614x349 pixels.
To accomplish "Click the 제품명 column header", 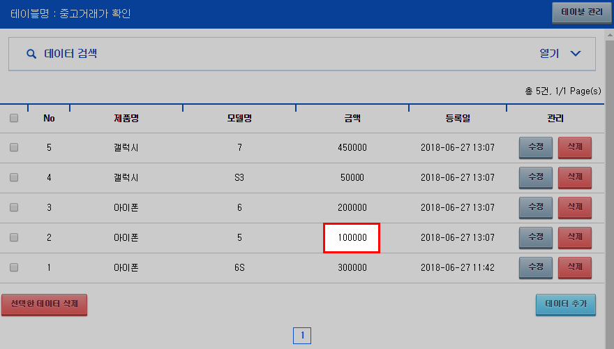I will pyautogui.click(x=126, y=118).
